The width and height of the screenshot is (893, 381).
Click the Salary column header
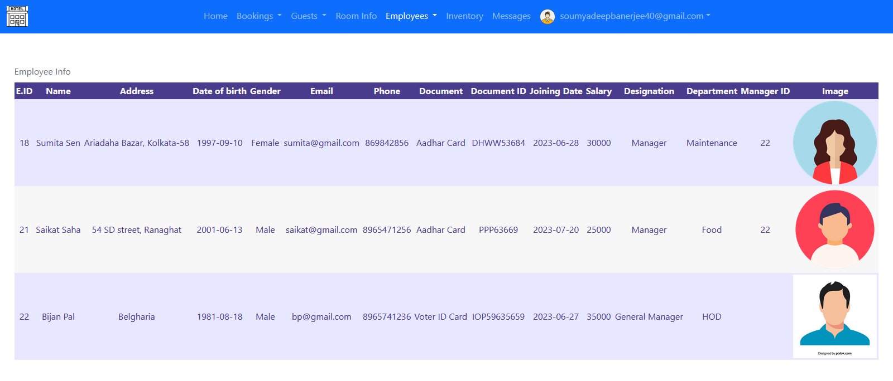(598, 91)
